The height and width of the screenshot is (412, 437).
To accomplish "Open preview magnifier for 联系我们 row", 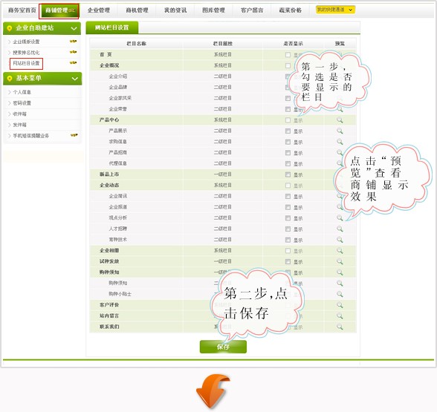I will click(x=340, y=327).
